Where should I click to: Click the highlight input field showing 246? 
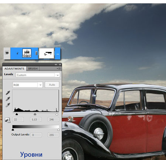(53, 119)
